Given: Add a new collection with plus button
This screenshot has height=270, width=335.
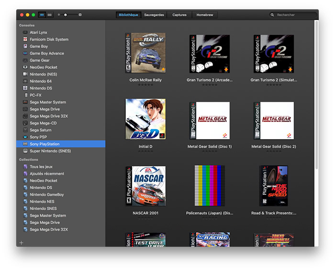Looking at the screenshot, I should [x=22, y=243].
